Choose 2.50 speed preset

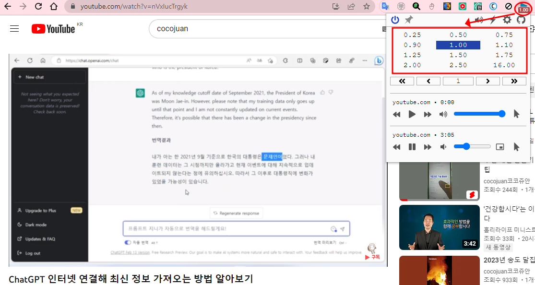(x=458, y=65)
